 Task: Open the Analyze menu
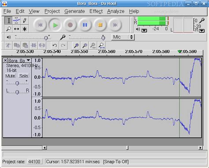click(116, 11)
